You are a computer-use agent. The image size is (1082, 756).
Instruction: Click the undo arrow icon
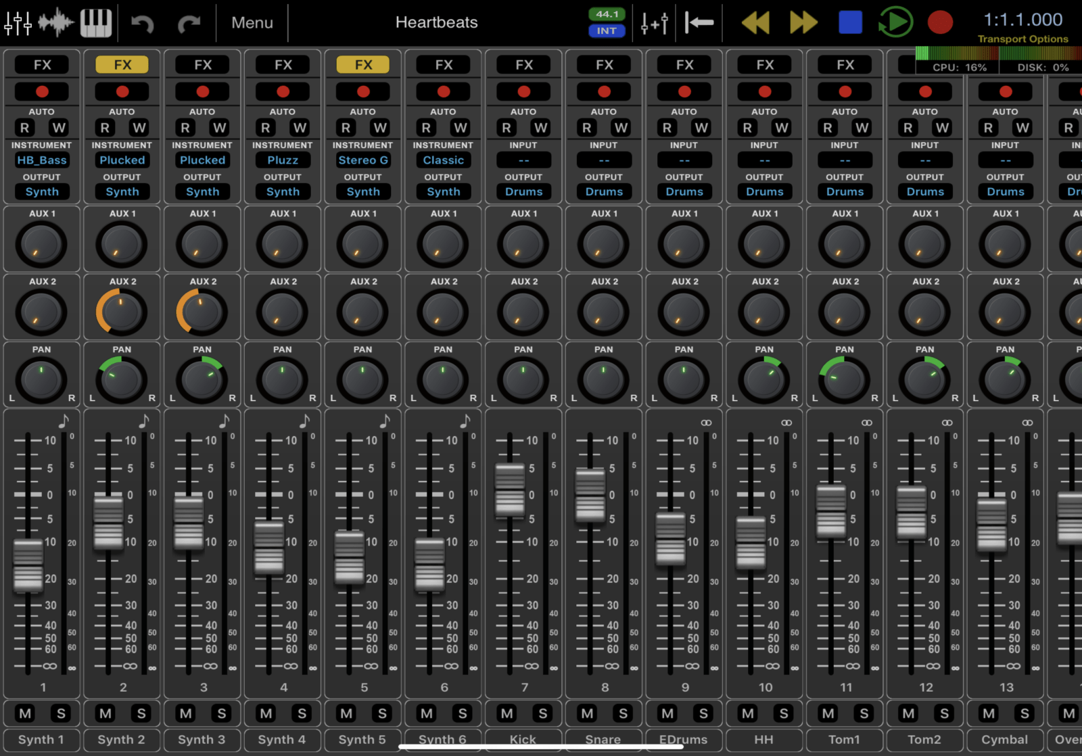point(143,24)
